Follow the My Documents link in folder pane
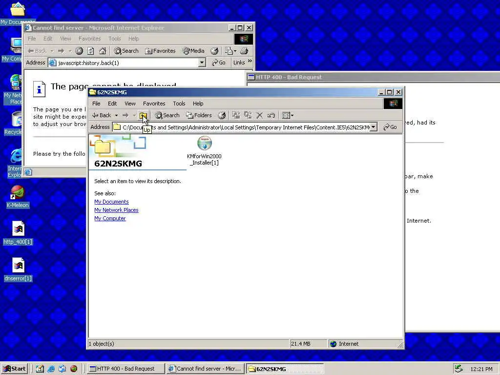500x375 pixels. pyautogui.click(x=112, y=202)
